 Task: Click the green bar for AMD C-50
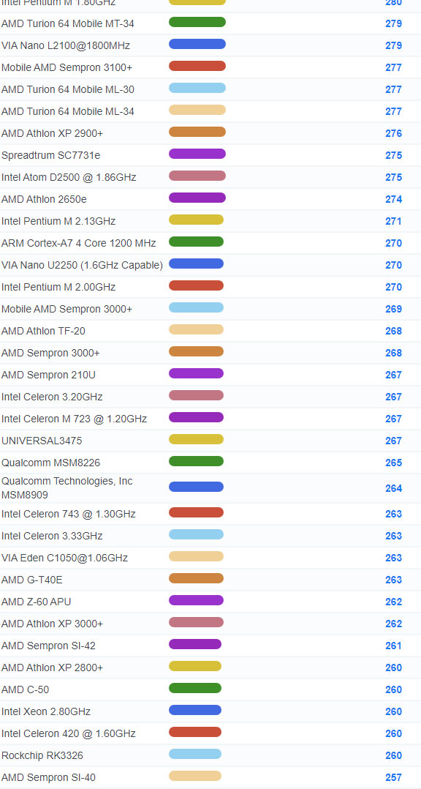point(195,688)
